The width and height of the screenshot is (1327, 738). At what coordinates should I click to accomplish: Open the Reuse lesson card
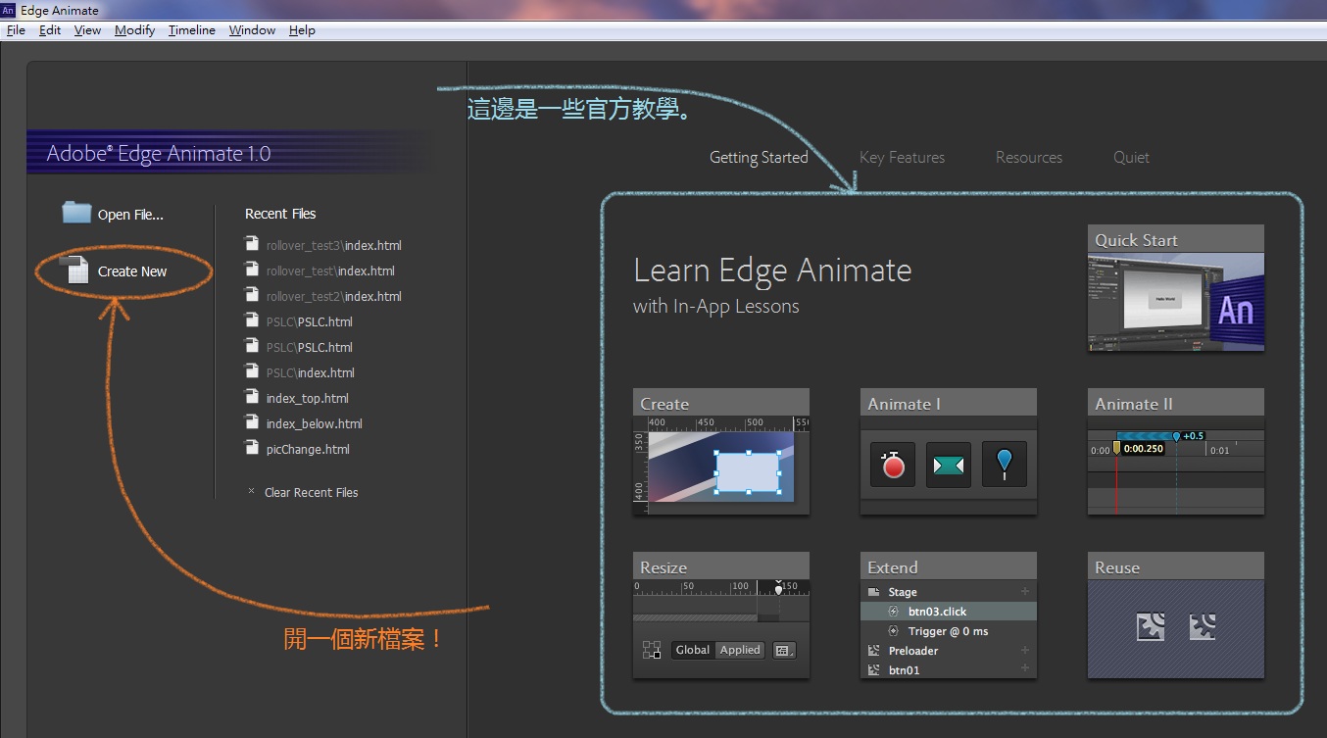click(x=1175, y=615)
